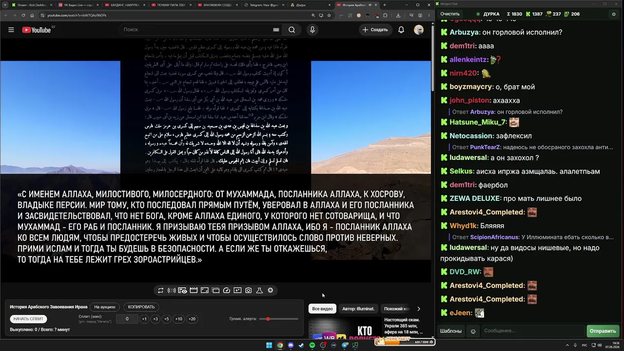
Task: Reload the page in Chrome
Action: tap(23, 15)
